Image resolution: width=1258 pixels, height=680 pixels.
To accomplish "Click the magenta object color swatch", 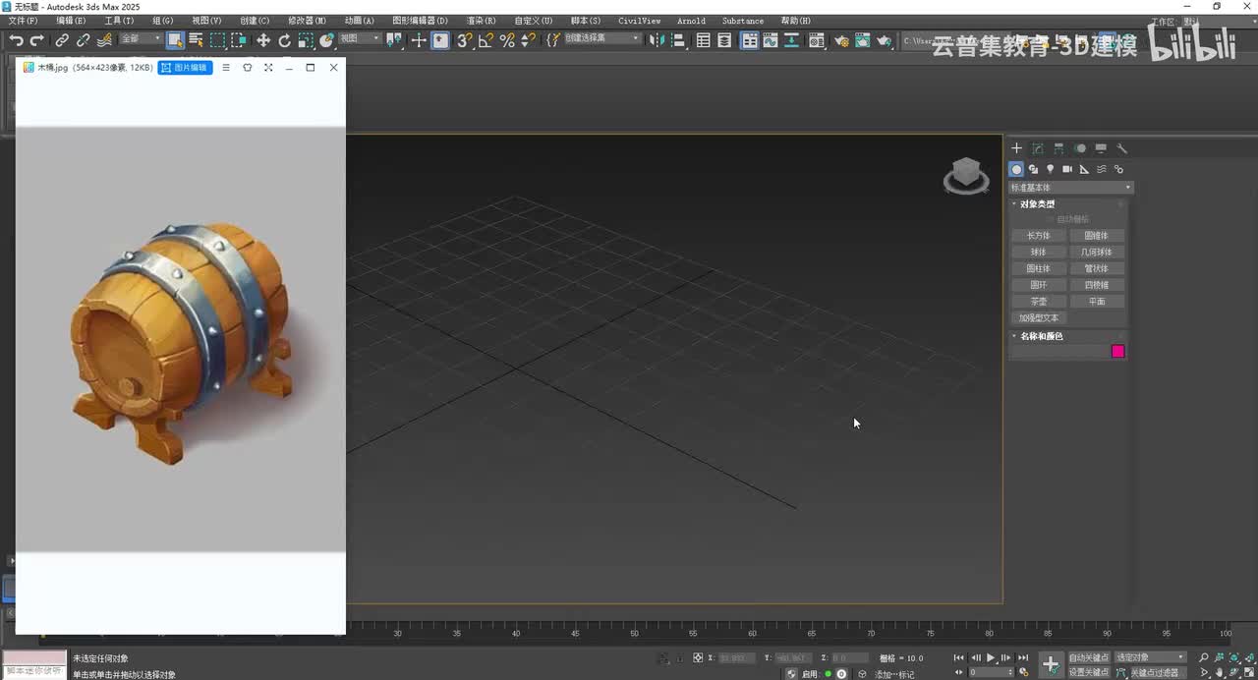I will [x=1117, y=352].
